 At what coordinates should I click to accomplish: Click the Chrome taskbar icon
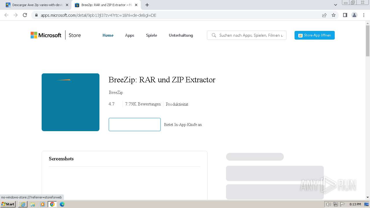point(52,204)
